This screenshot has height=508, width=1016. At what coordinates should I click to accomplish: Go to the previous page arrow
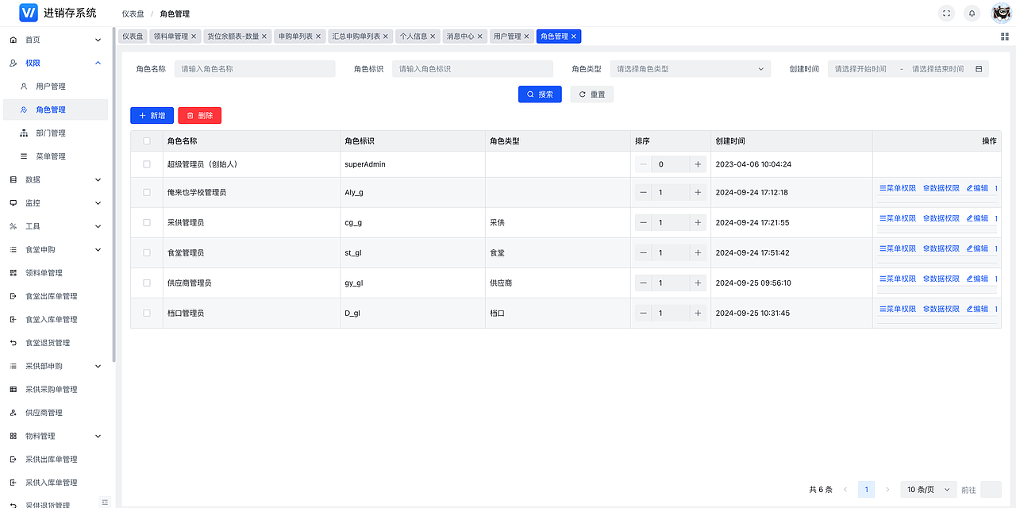click(845, 490)
